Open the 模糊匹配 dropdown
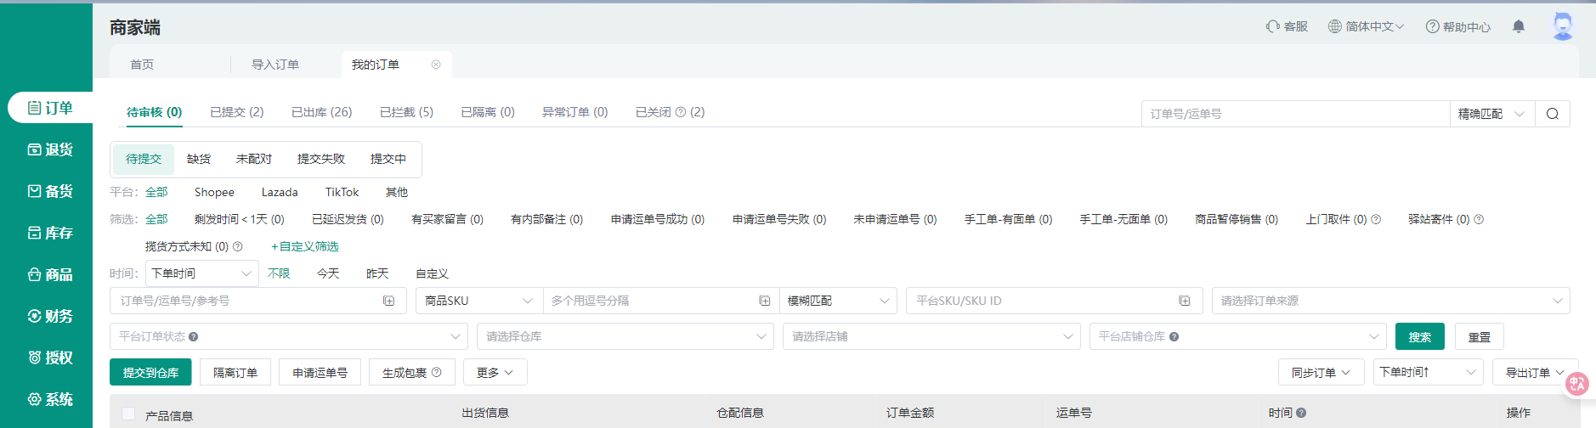The image size is (1596, 428). tap(838, 301)
